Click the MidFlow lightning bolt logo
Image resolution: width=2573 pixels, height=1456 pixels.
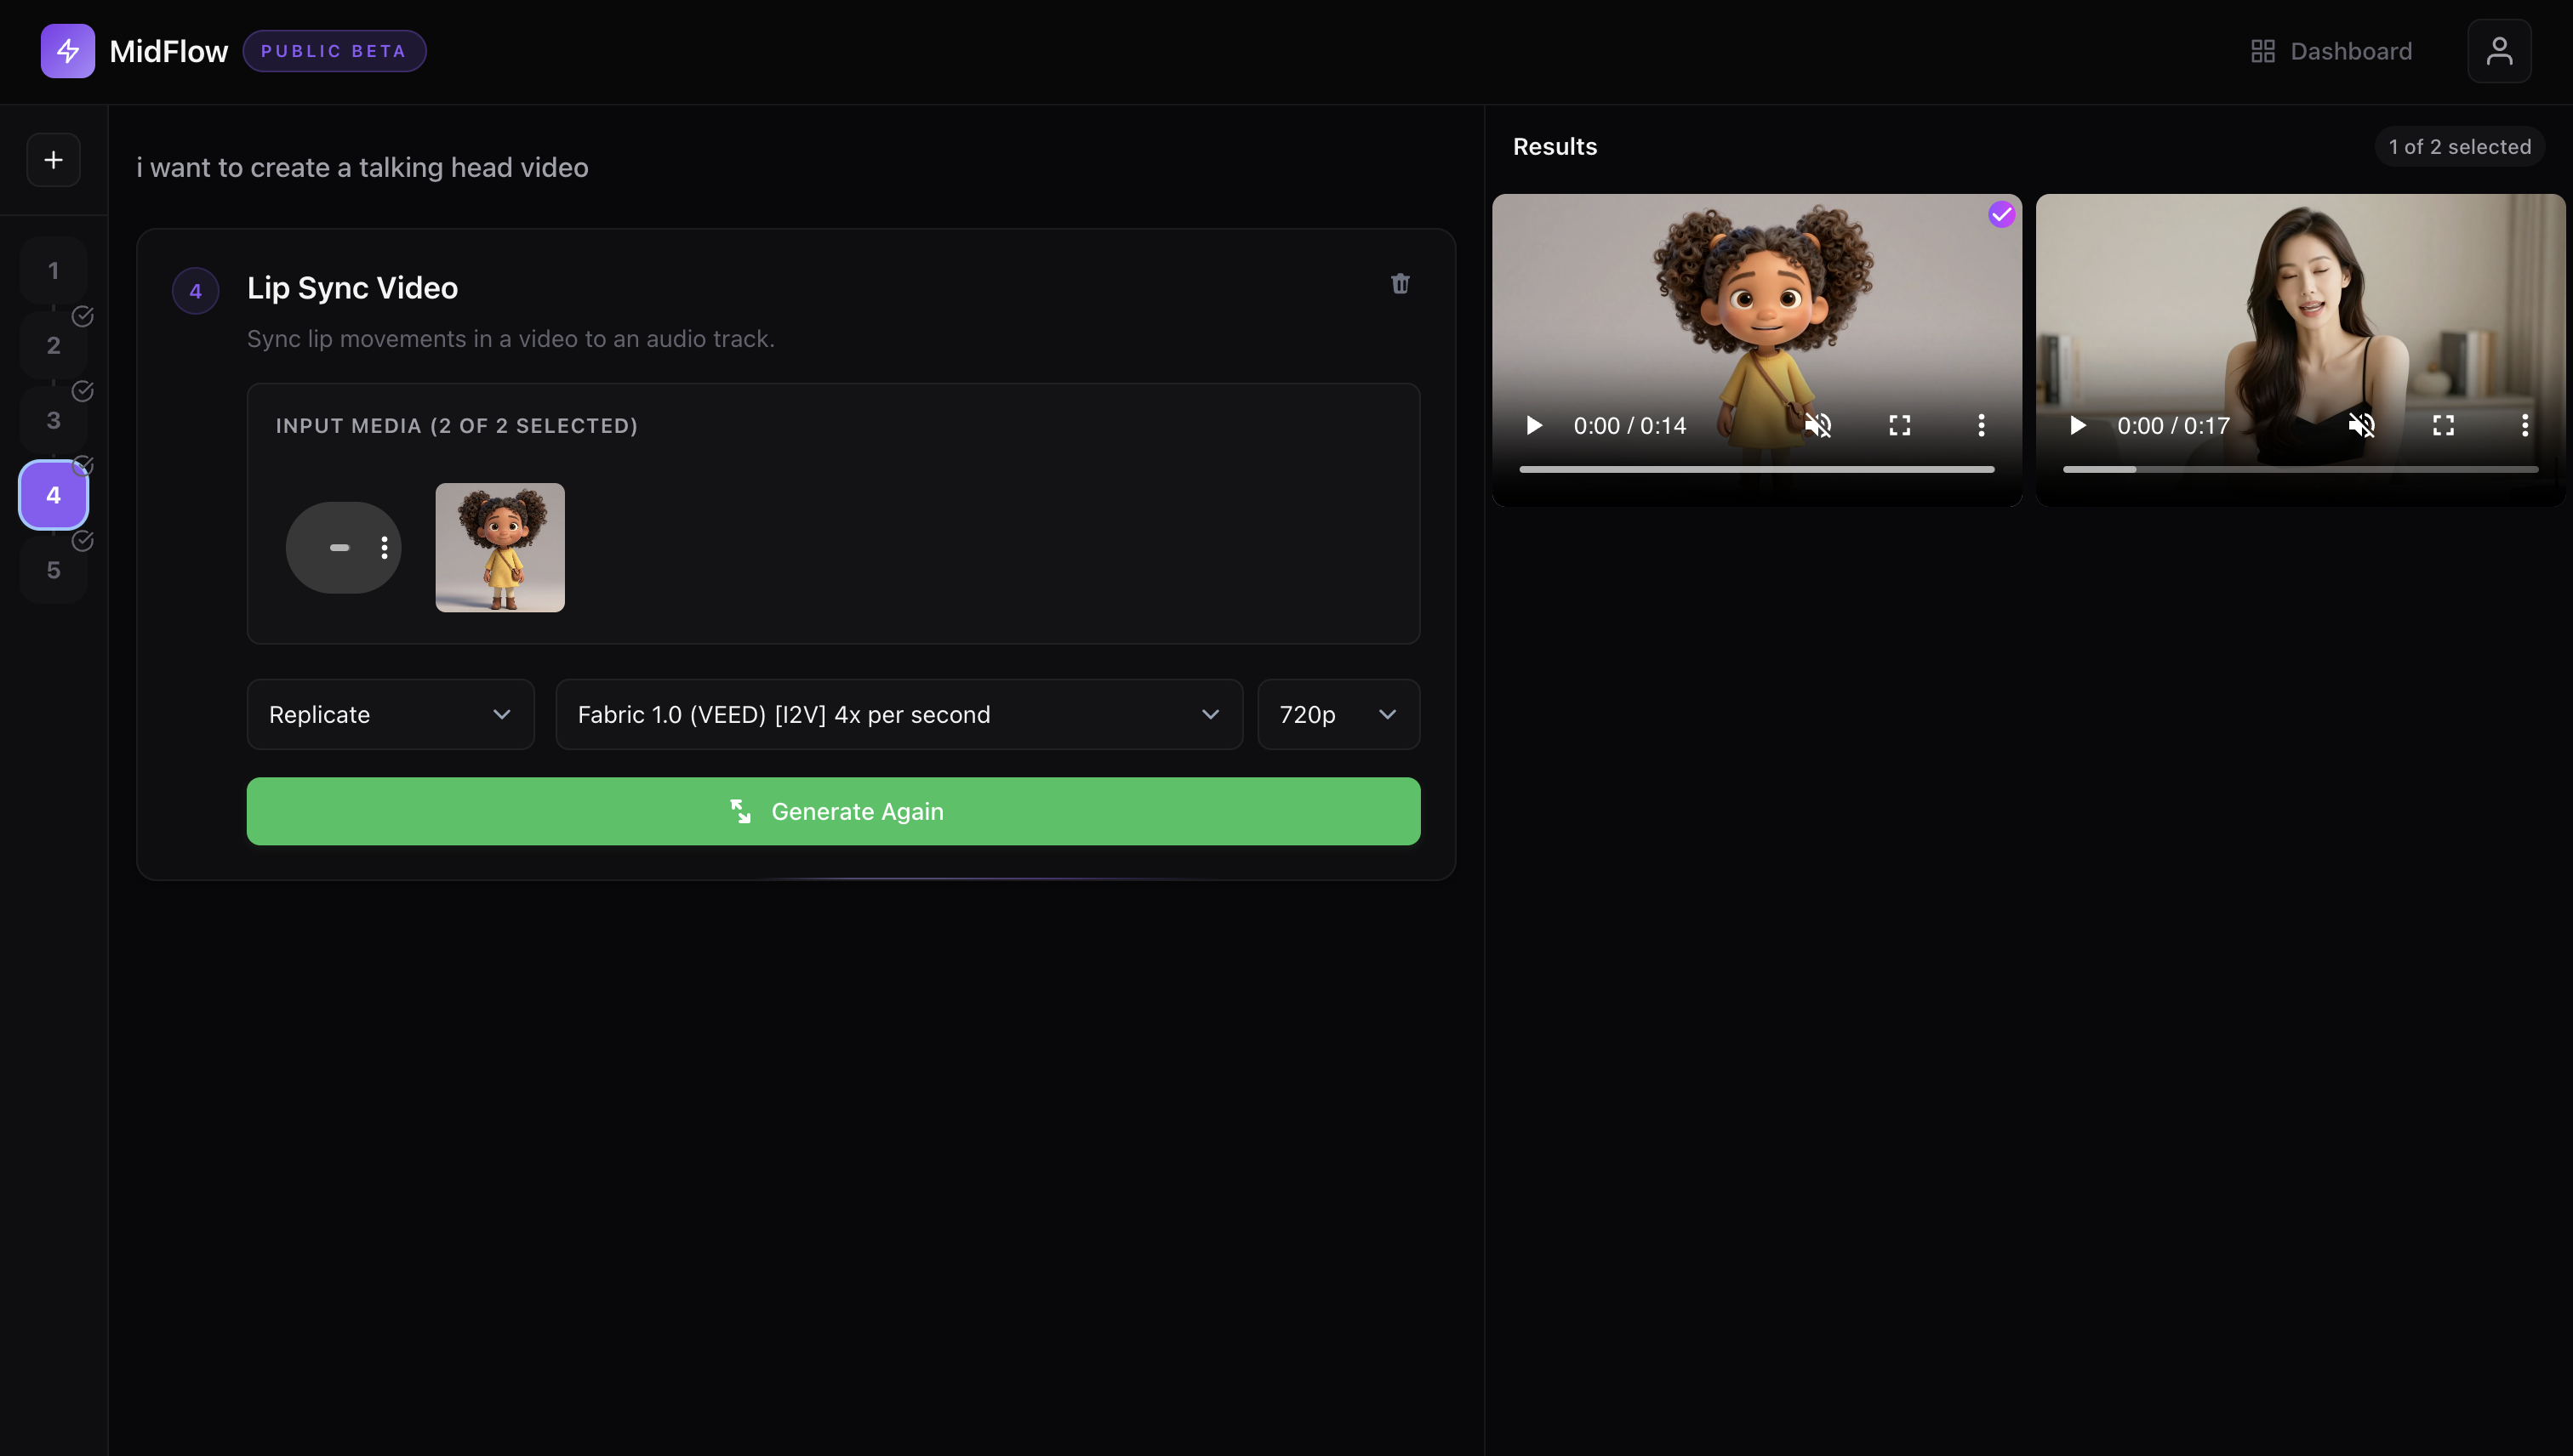click(x=67, y=51)
